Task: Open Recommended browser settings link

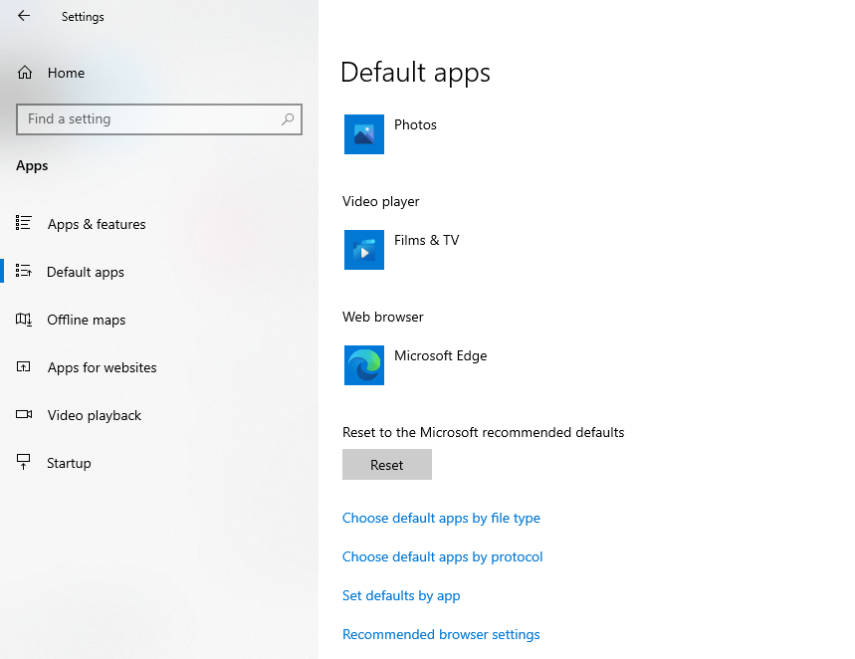Action: pyautogui.click(x=441, y=634)
